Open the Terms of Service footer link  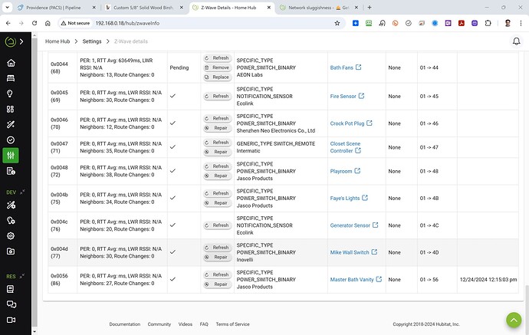[232, 324]
